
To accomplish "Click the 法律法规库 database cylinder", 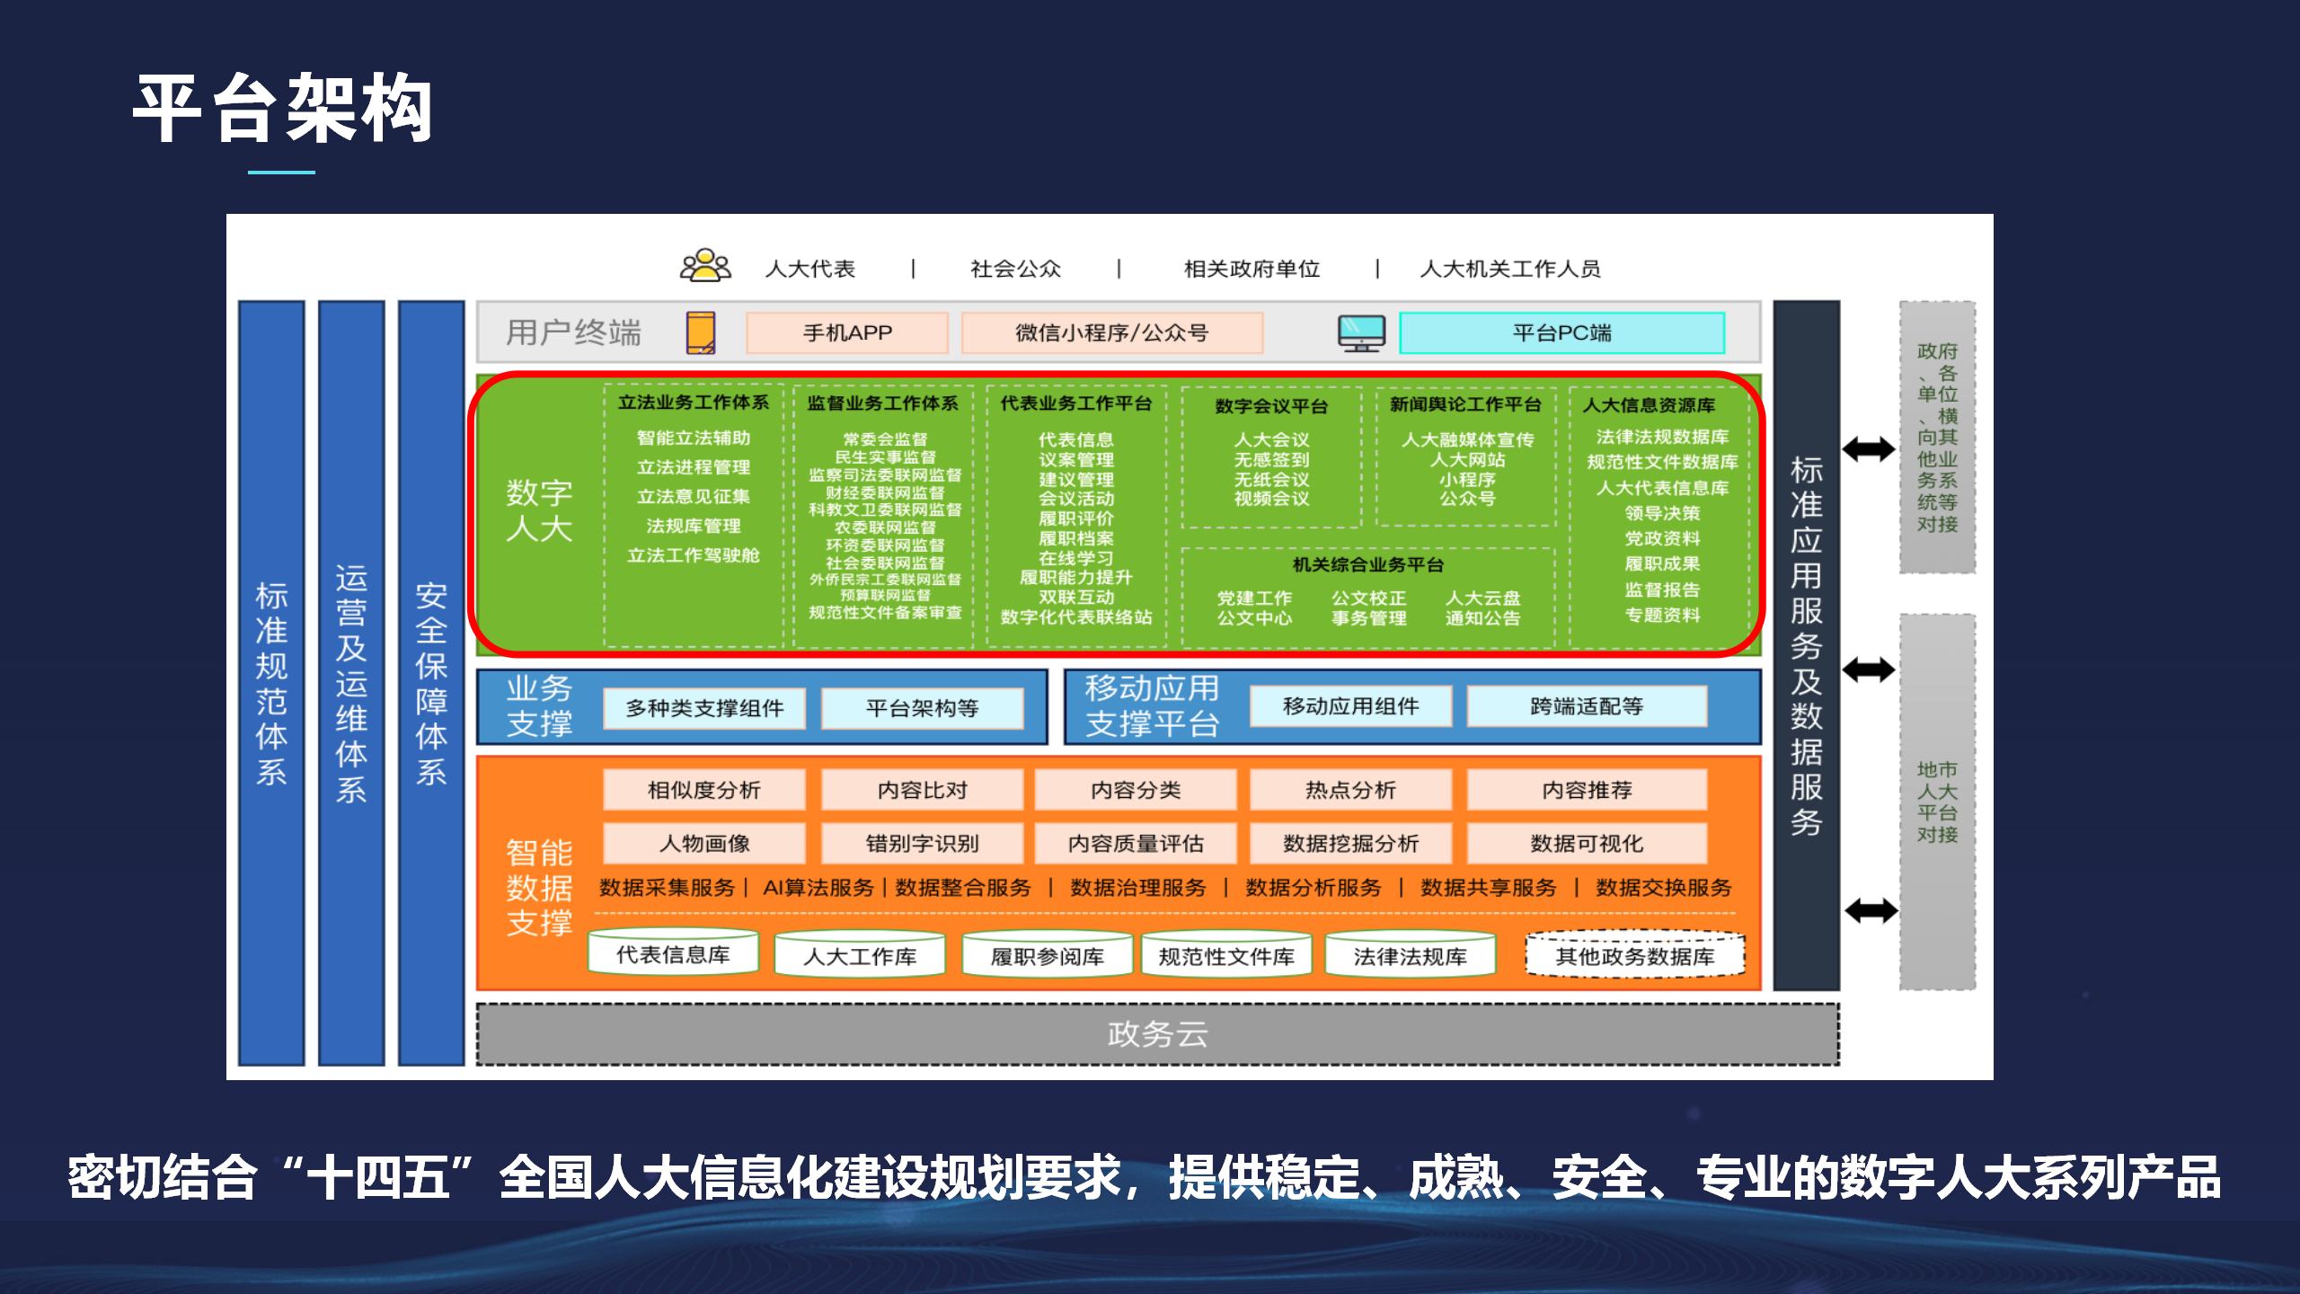I will tap(1410, 956).
